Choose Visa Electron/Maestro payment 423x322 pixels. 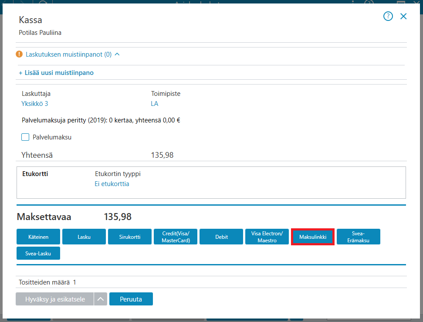[267, 237]
